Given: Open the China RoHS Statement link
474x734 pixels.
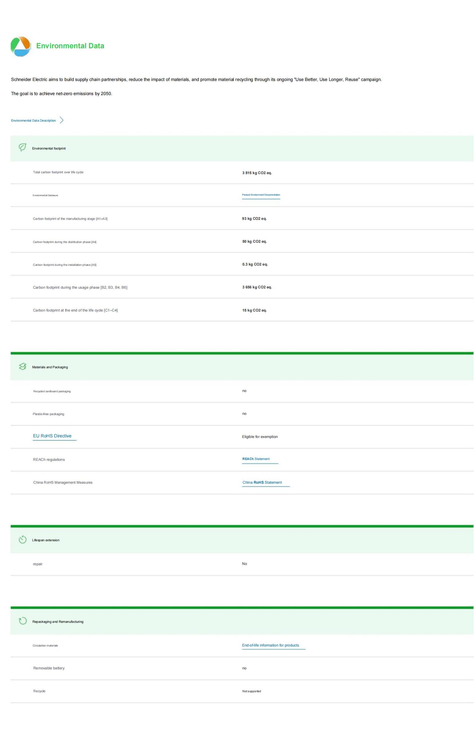Looking at the screenshot, I should (262, 482).
